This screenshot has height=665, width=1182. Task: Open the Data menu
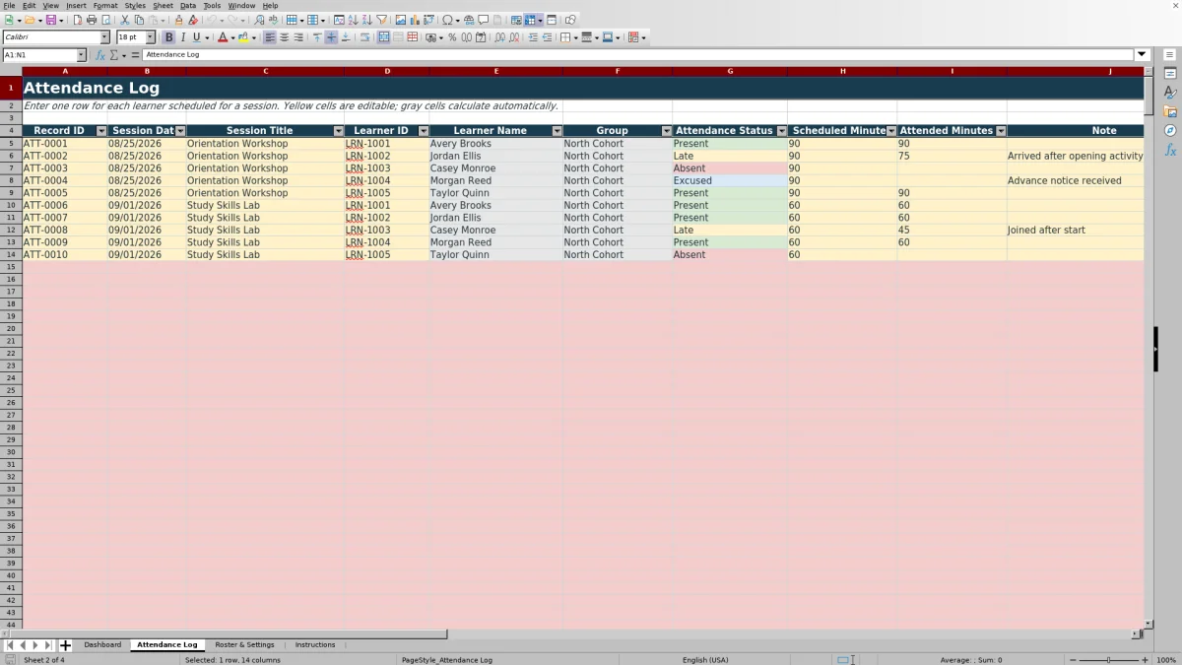pos(187,6)
